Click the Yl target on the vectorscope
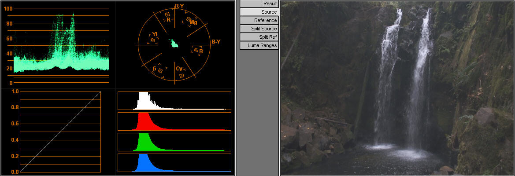 [153, 40]
